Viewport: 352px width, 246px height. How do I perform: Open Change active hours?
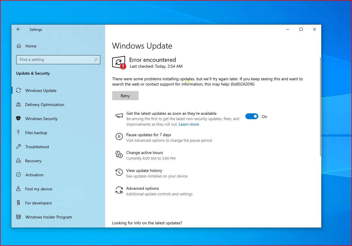coord(145,153)
